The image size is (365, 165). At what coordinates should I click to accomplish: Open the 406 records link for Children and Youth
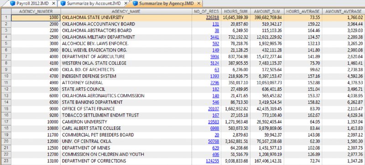pyautogui.click(x=216, y=155)
